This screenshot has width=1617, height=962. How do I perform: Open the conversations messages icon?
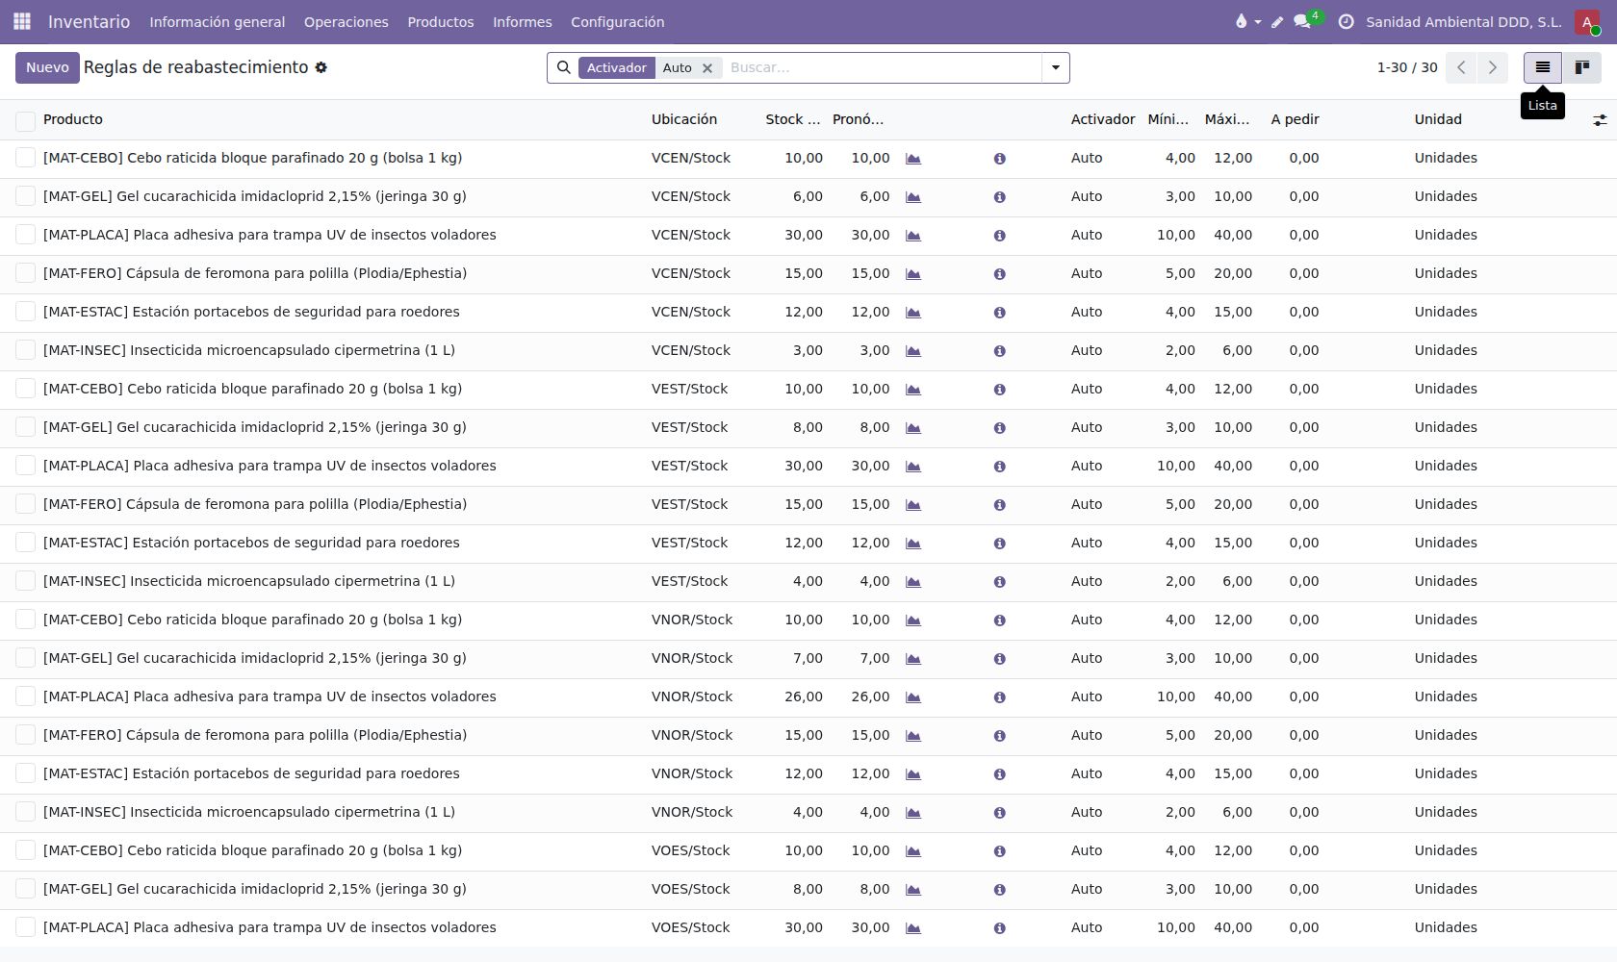click(1302, 21)
